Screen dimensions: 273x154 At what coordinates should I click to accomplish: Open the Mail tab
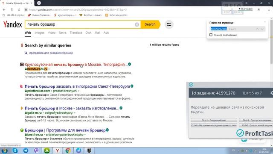coord(97,33)
